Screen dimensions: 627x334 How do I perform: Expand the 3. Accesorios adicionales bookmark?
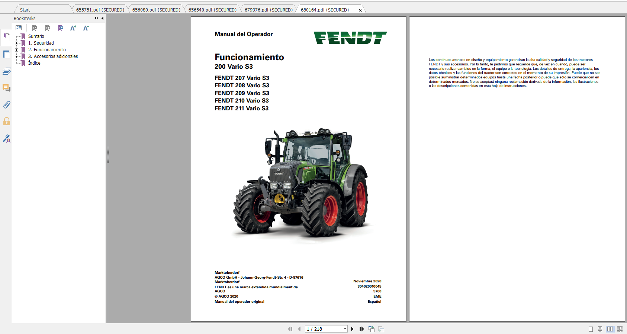point(16,56)
